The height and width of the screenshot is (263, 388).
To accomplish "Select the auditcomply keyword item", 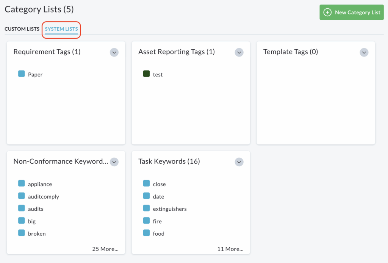I will tap(43, 197).
